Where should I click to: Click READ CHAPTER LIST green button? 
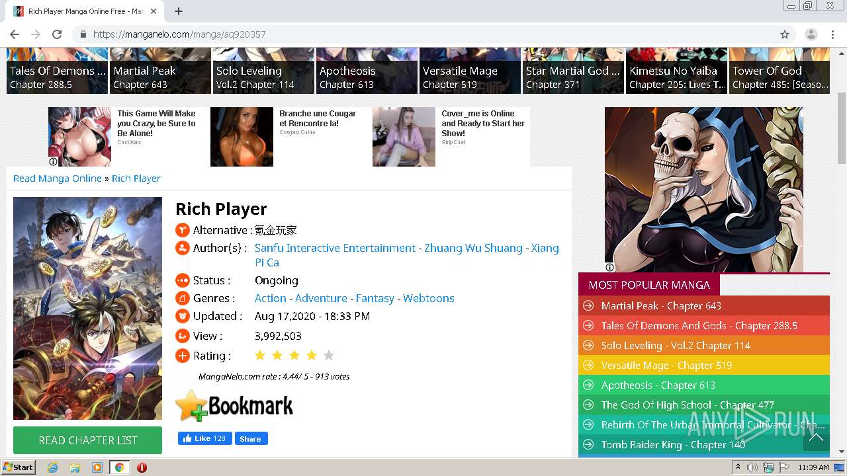pos(87,440)
